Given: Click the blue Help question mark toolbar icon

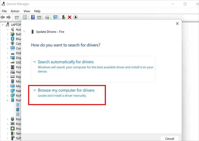Looking at the screenshot, I should coord(33,17).
